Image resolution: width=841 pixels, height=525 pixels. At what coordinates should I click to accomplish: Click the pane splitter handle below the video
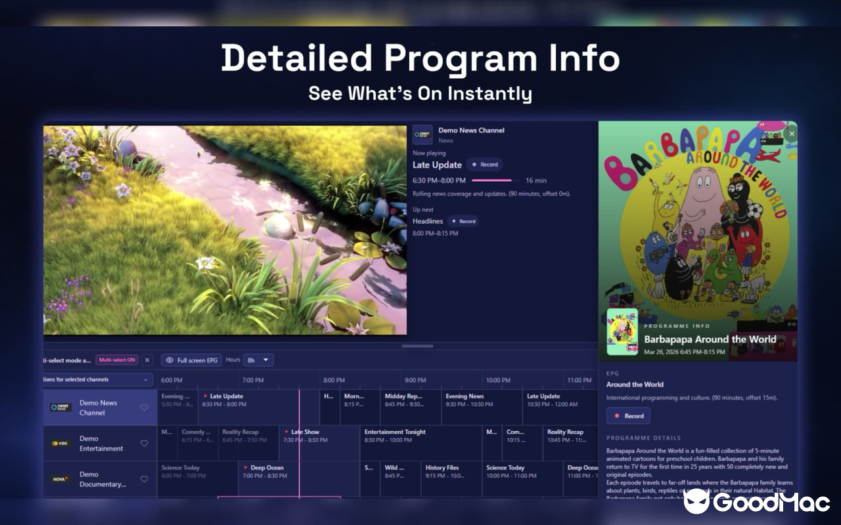coord(417,346)
